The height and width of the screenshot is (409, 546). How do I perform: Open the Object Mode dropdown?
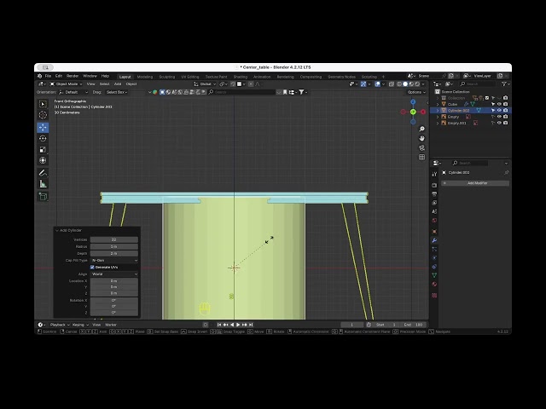tap(67, 84)
